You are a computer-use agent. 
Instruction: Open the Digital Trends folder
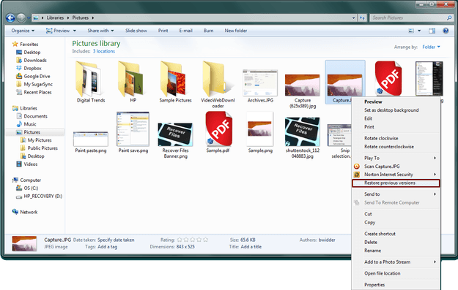tap(91, 82)
